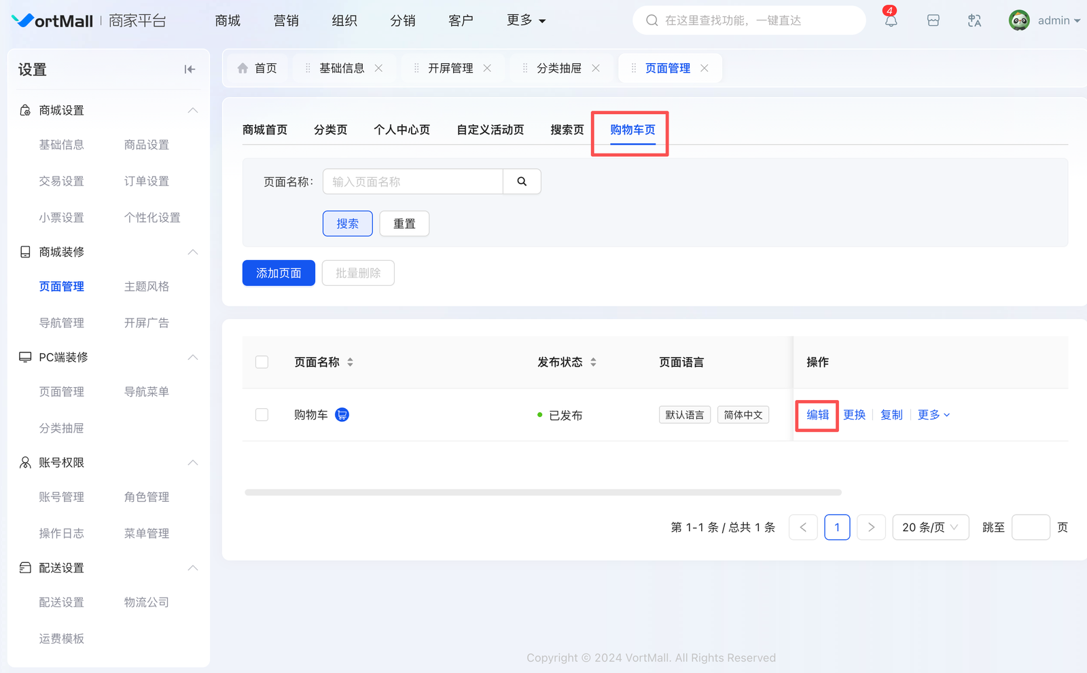Image resolution: width=1087 pixels, height=673 pixels.
Task: Click the horizontal table scrollbar
Action: (543, 492)
